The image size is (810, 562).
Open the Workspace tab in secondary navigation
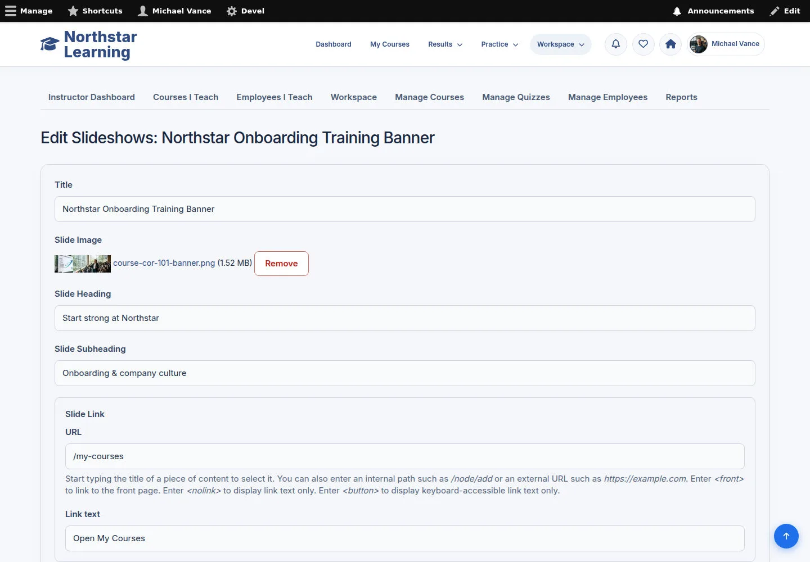click(354, 97)
